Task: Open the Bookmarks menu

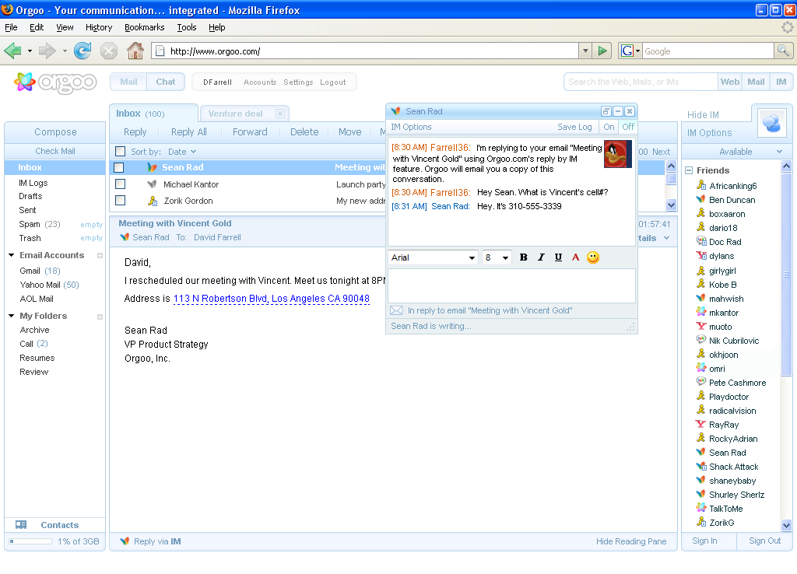Action: 144,27
